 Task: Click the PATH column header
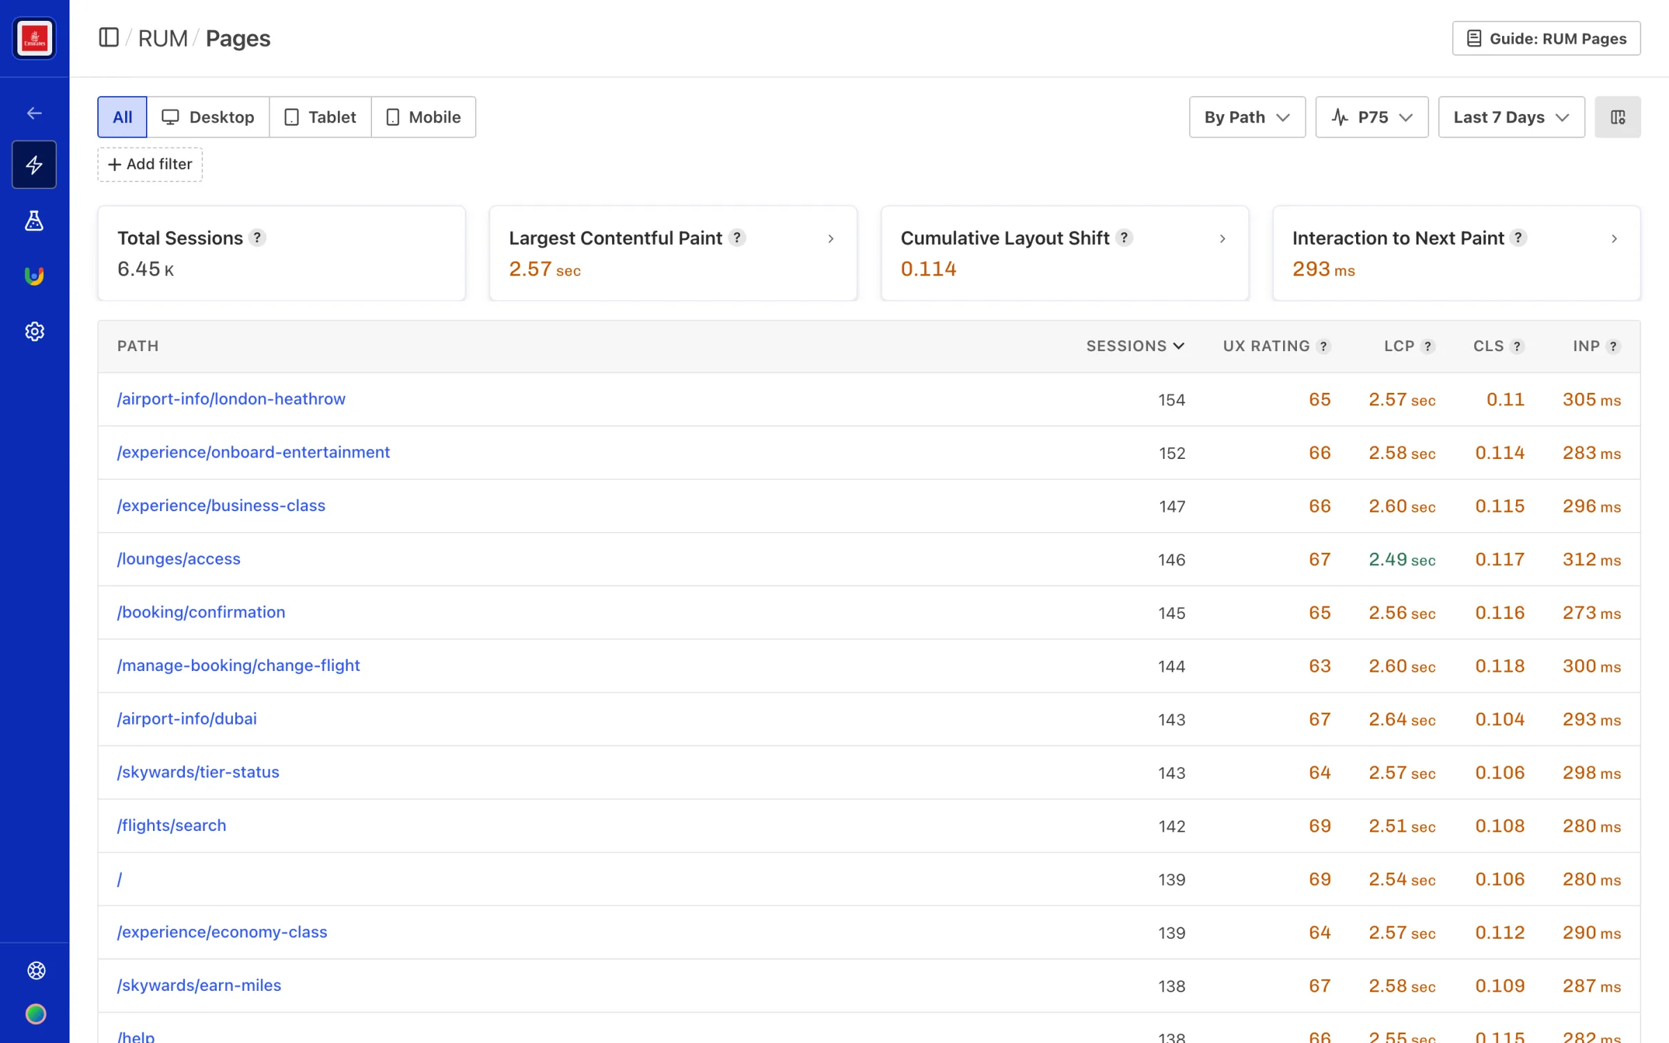point(138,346)
